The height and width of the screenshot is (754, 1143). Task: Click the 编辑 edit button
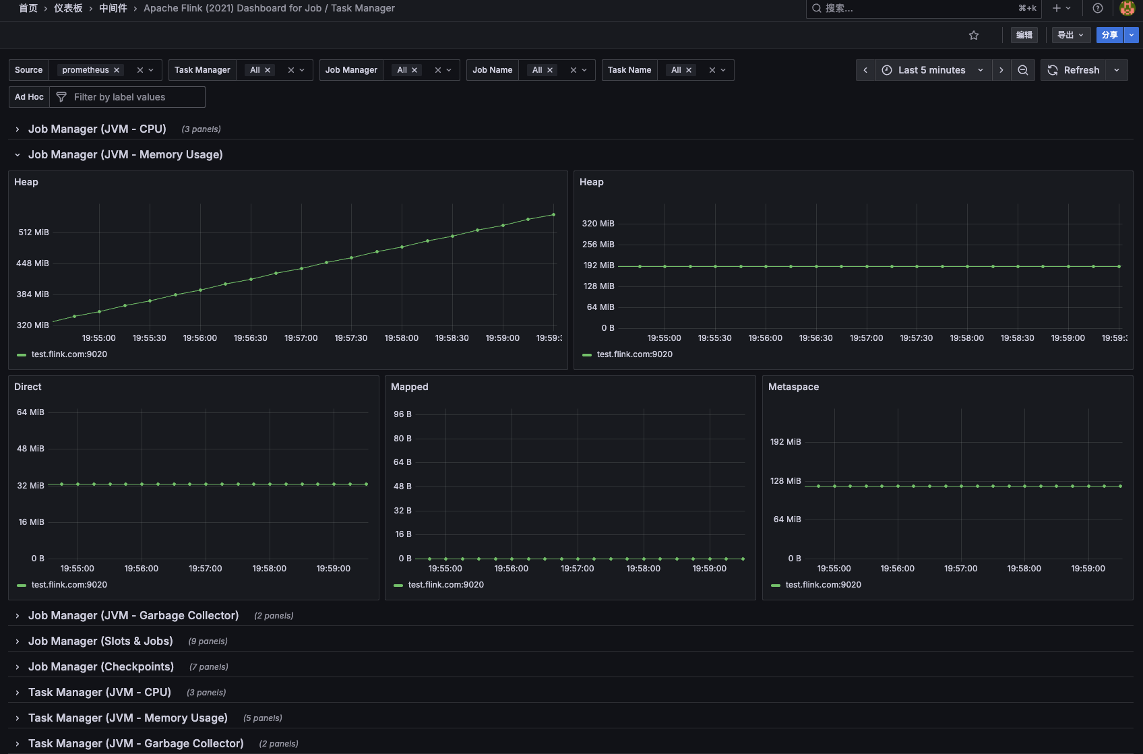(x=1024, y=35)
